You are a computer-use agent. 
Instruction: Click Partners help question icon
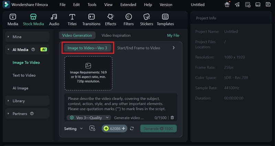[x=32, y=114]
